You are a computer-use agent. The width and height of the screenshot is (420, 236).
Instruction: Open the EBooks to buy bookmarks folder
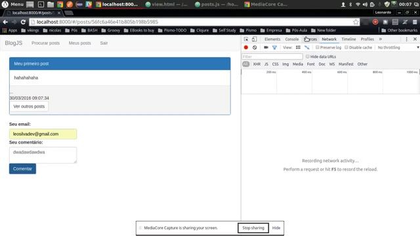pos(139,30)
